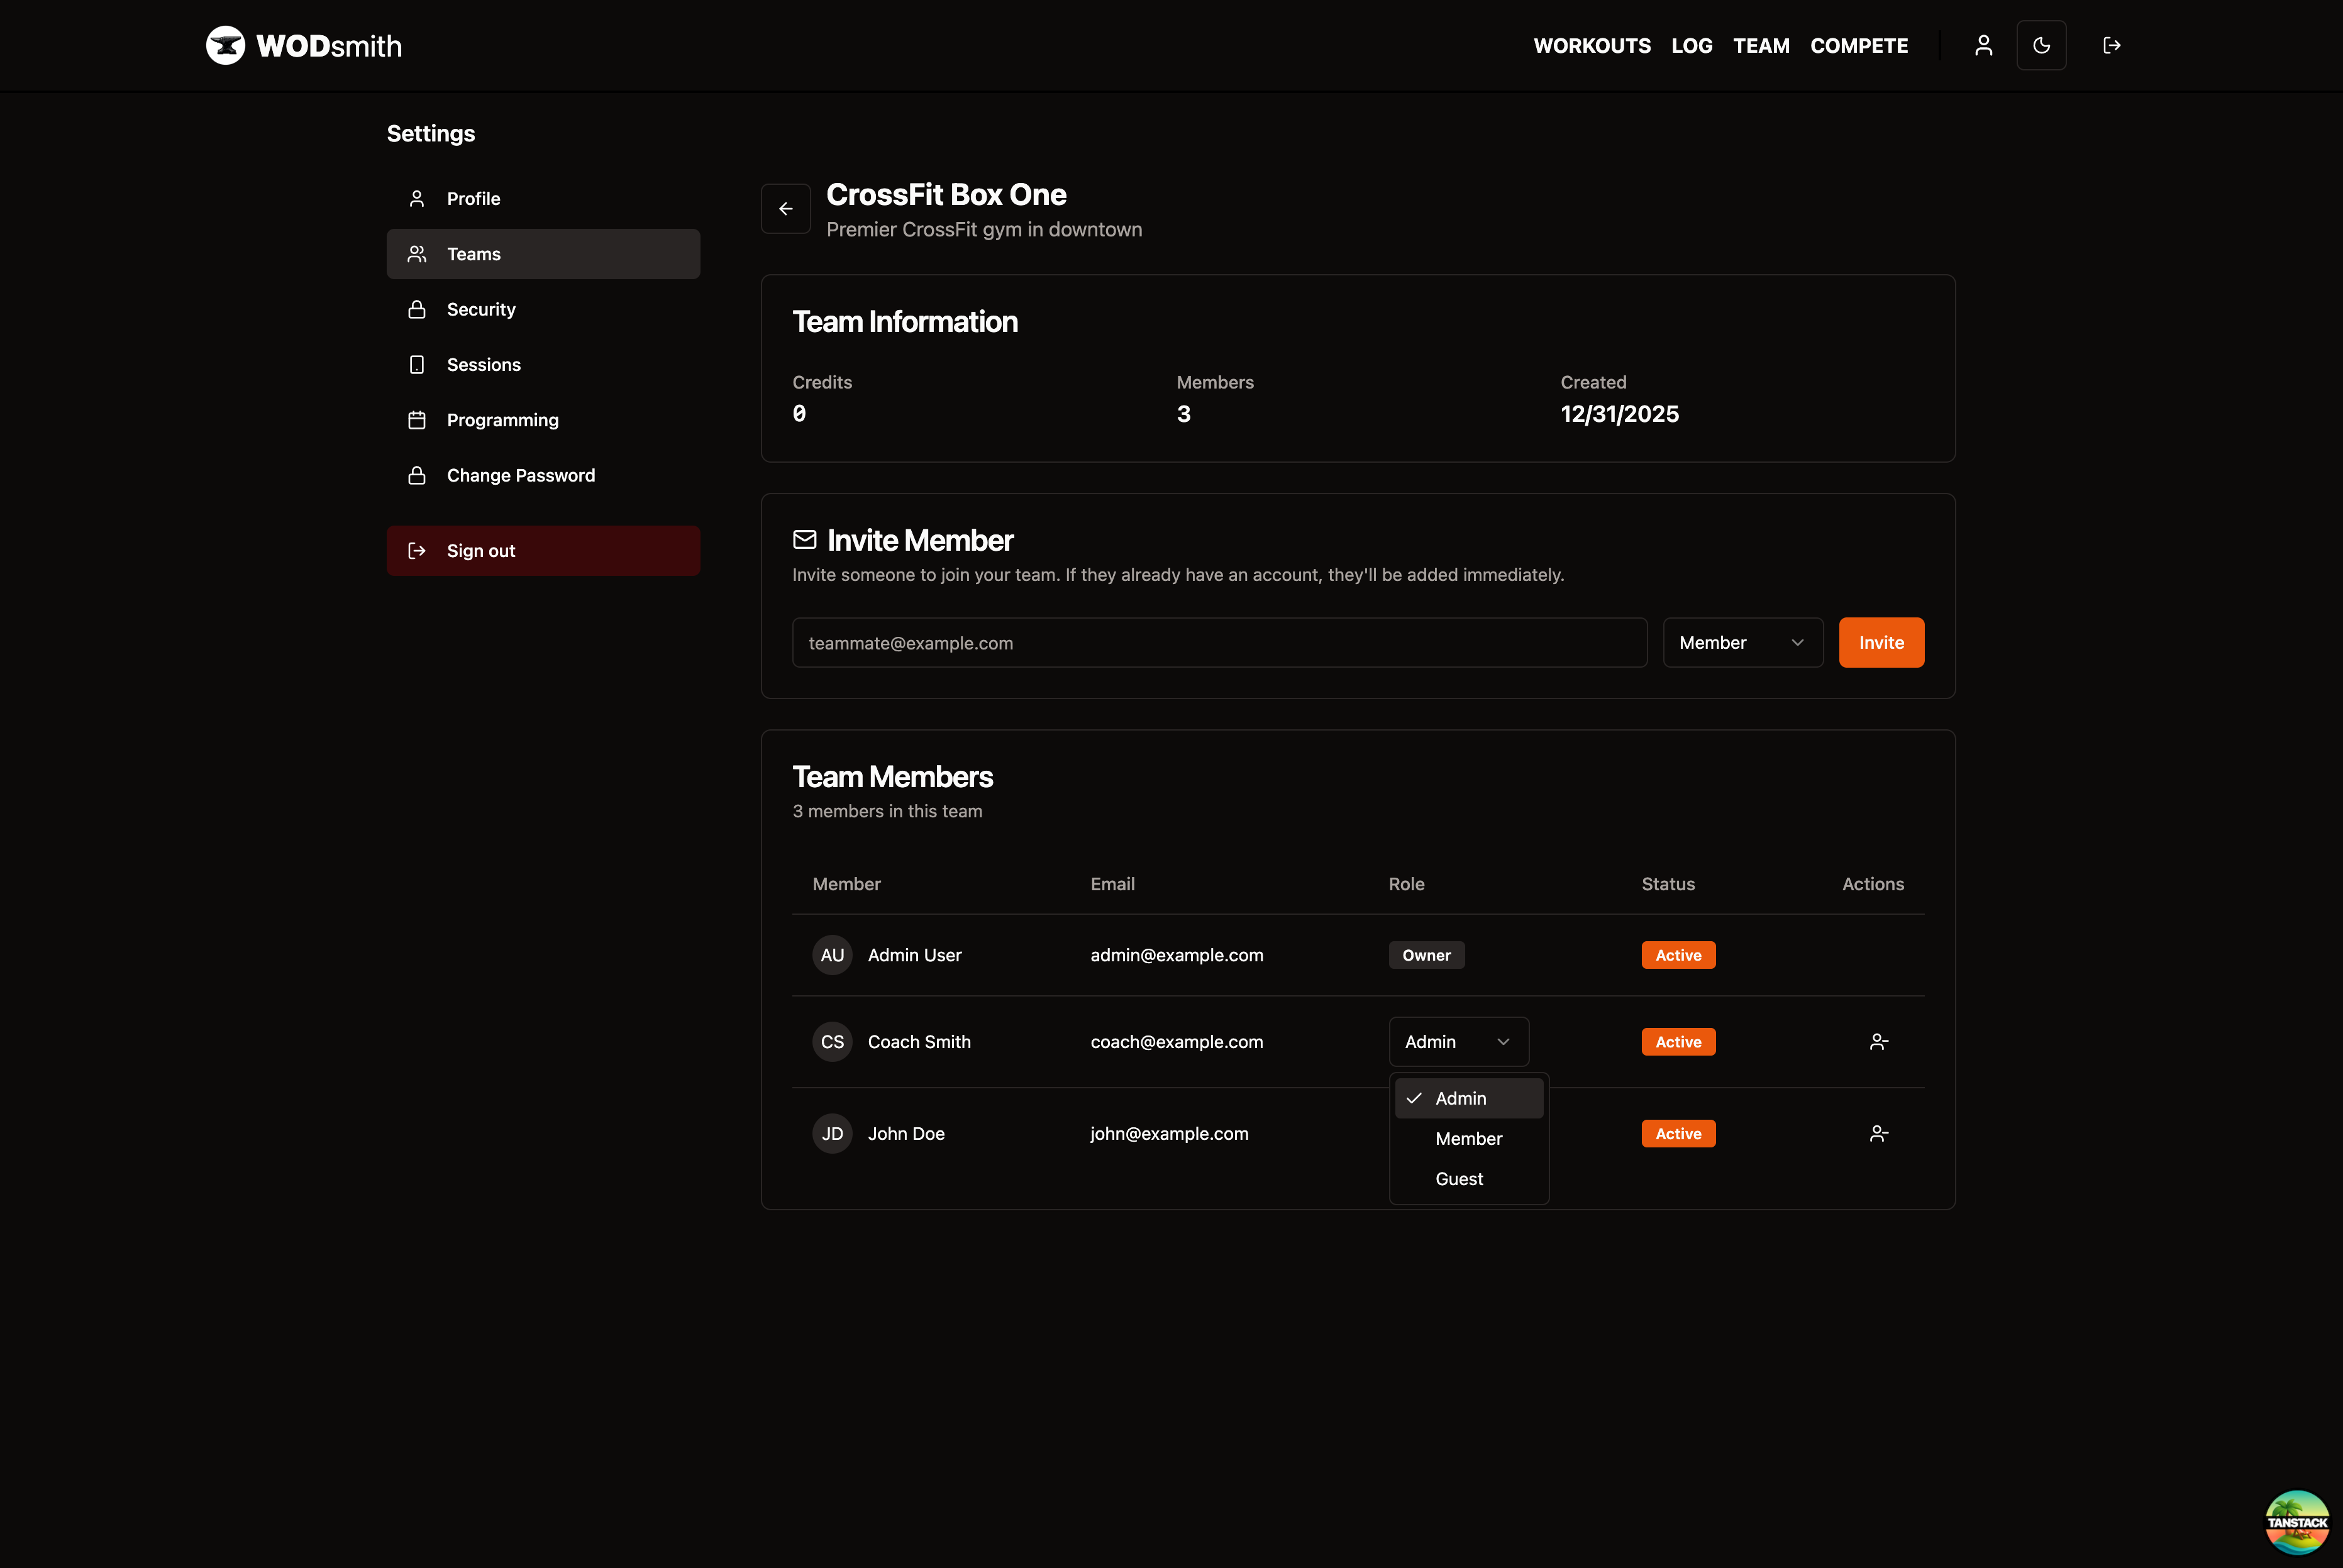Click Active status for John Doe
The width and height of the screenshot is (2343, 1568).
coord(1678,1134)
